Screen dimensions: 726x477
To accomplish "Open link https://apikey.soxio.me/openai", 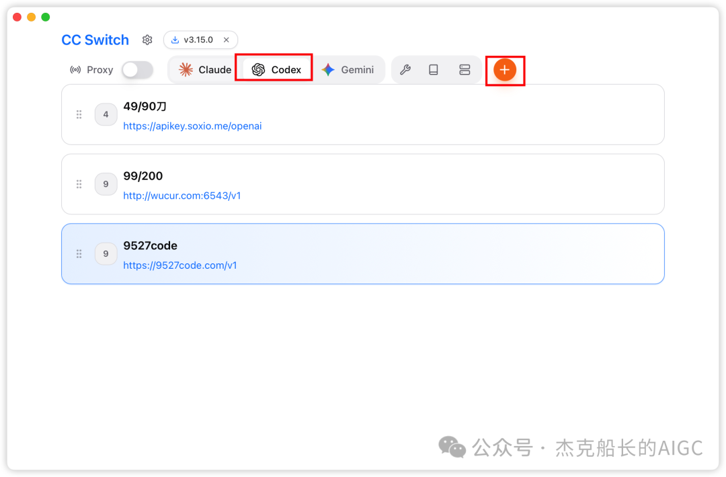I will pyautogui.click(x=192, y=126).
